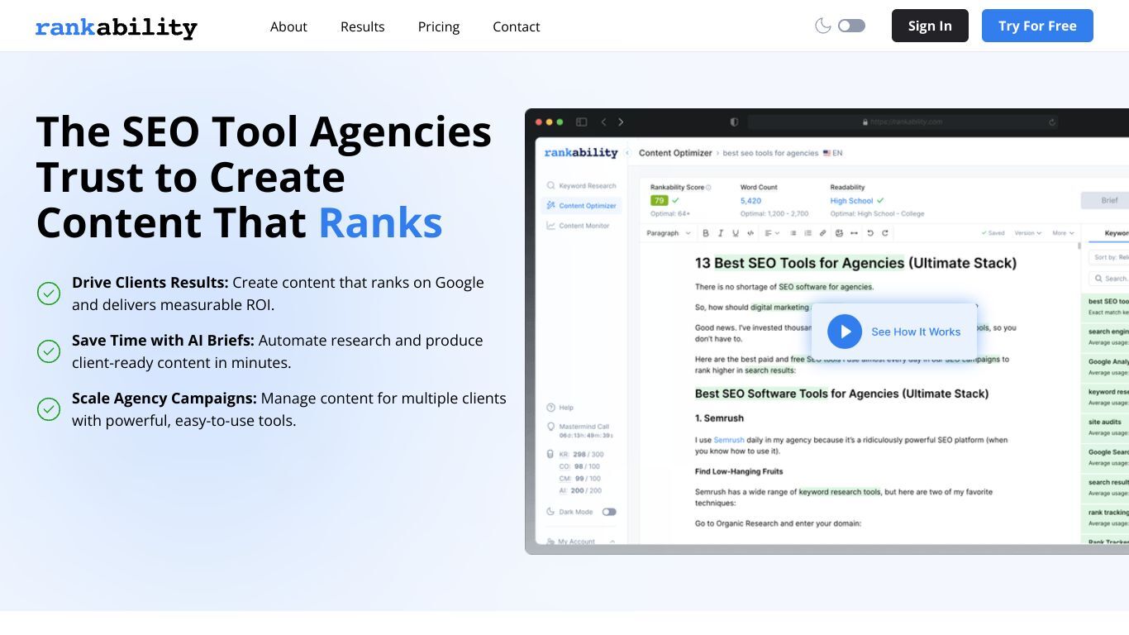Collapse the app sidebar with chevron beside logo
This screenshot has height=635, width=1129.
(x=627, y=153)
